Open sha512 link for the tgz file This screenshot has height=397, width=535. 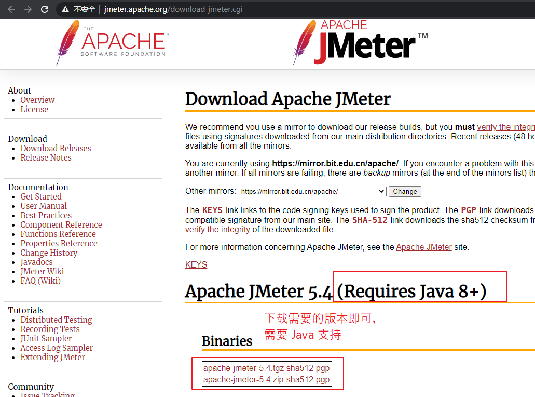(x=299, y=368)
